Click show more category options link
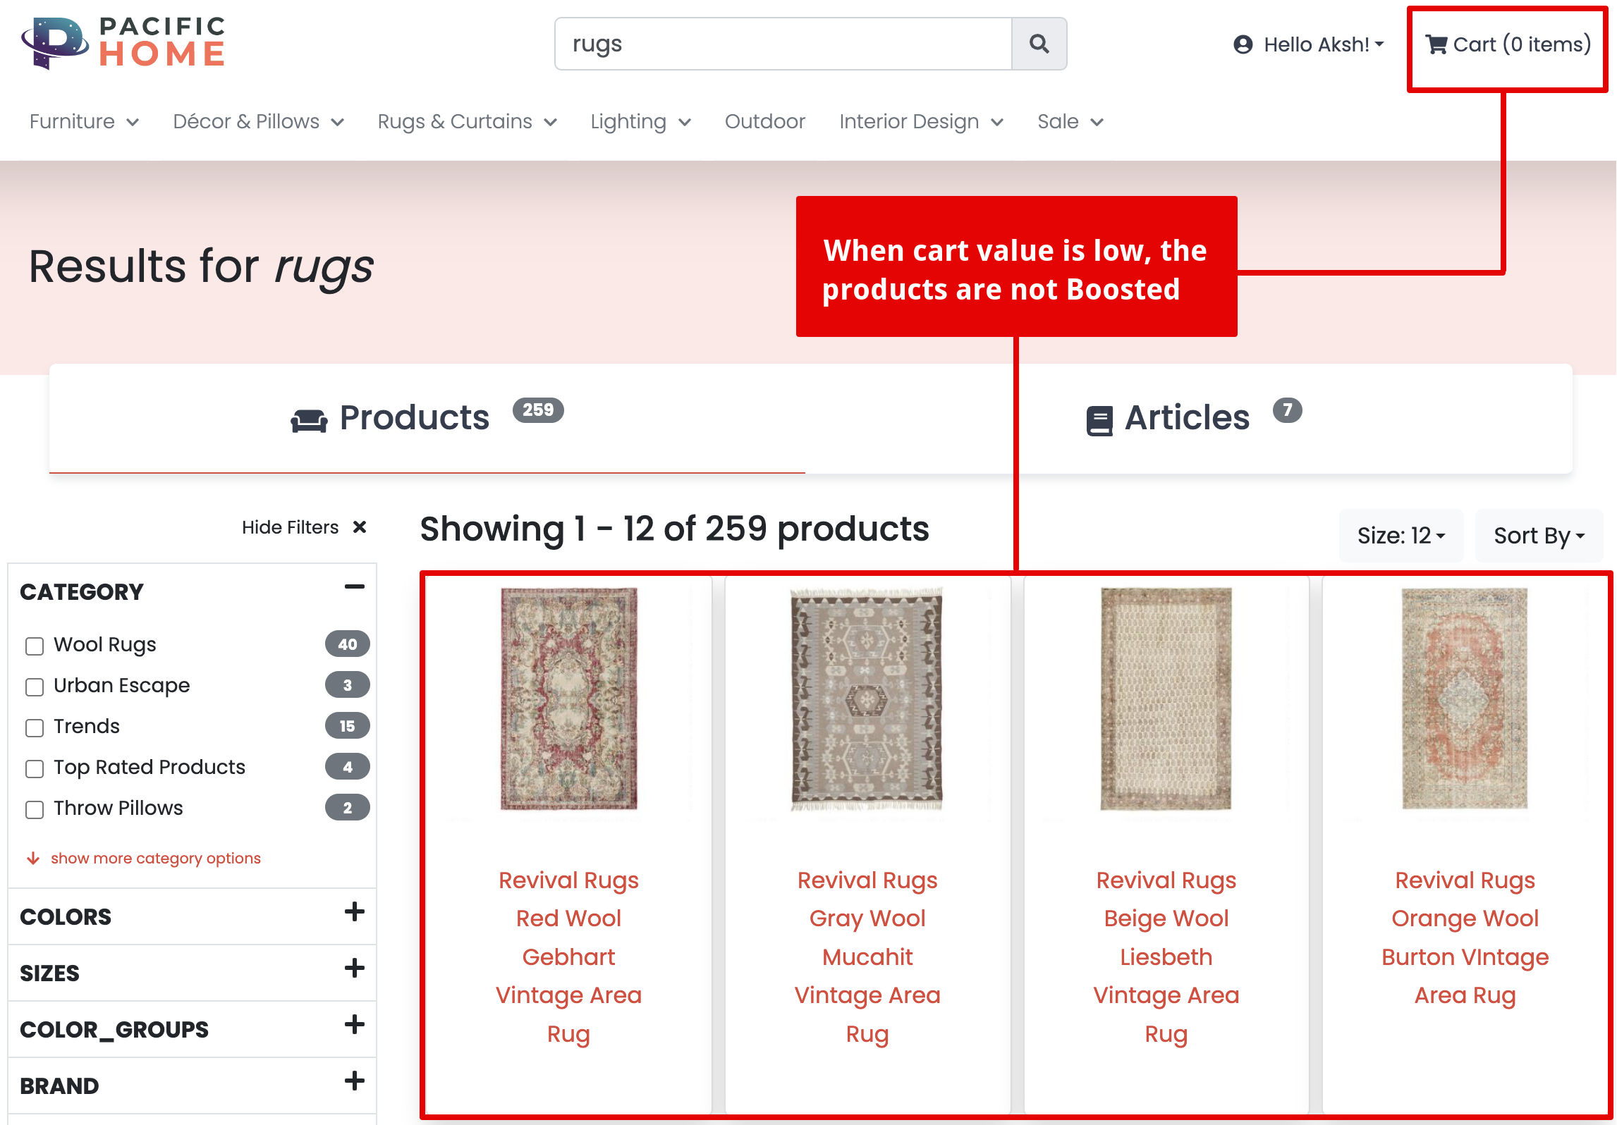Viewport: 1617px width, 1125px height. click(x=155, y=858)
